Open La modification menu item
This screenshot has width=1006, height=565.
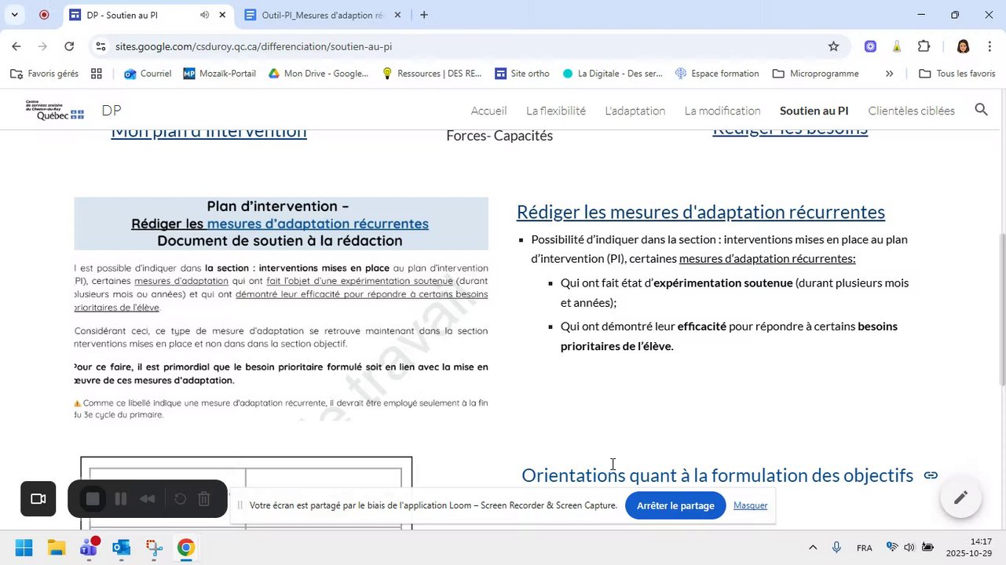[x=722, y=111]
